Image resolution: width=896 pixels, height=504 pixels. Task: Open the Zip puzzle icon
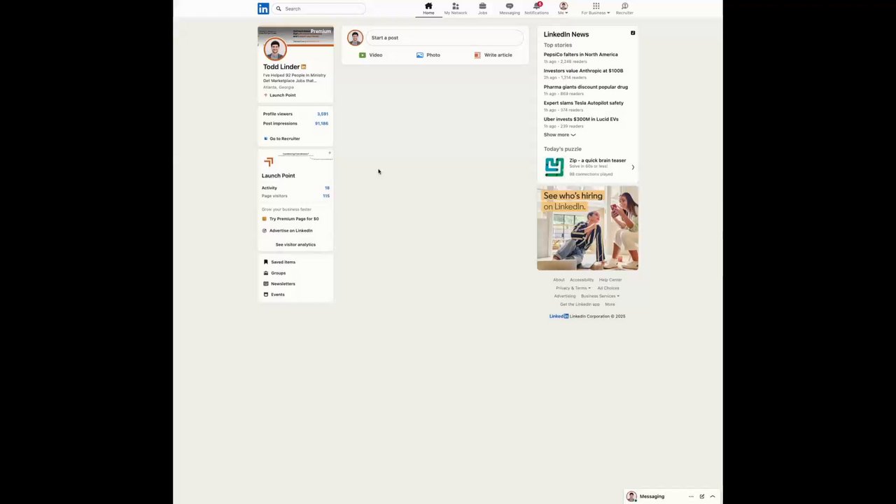click(x=554, y=167)
